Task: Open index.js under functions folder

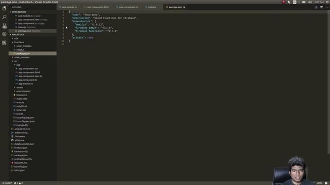Action: (x=20, y=50)
